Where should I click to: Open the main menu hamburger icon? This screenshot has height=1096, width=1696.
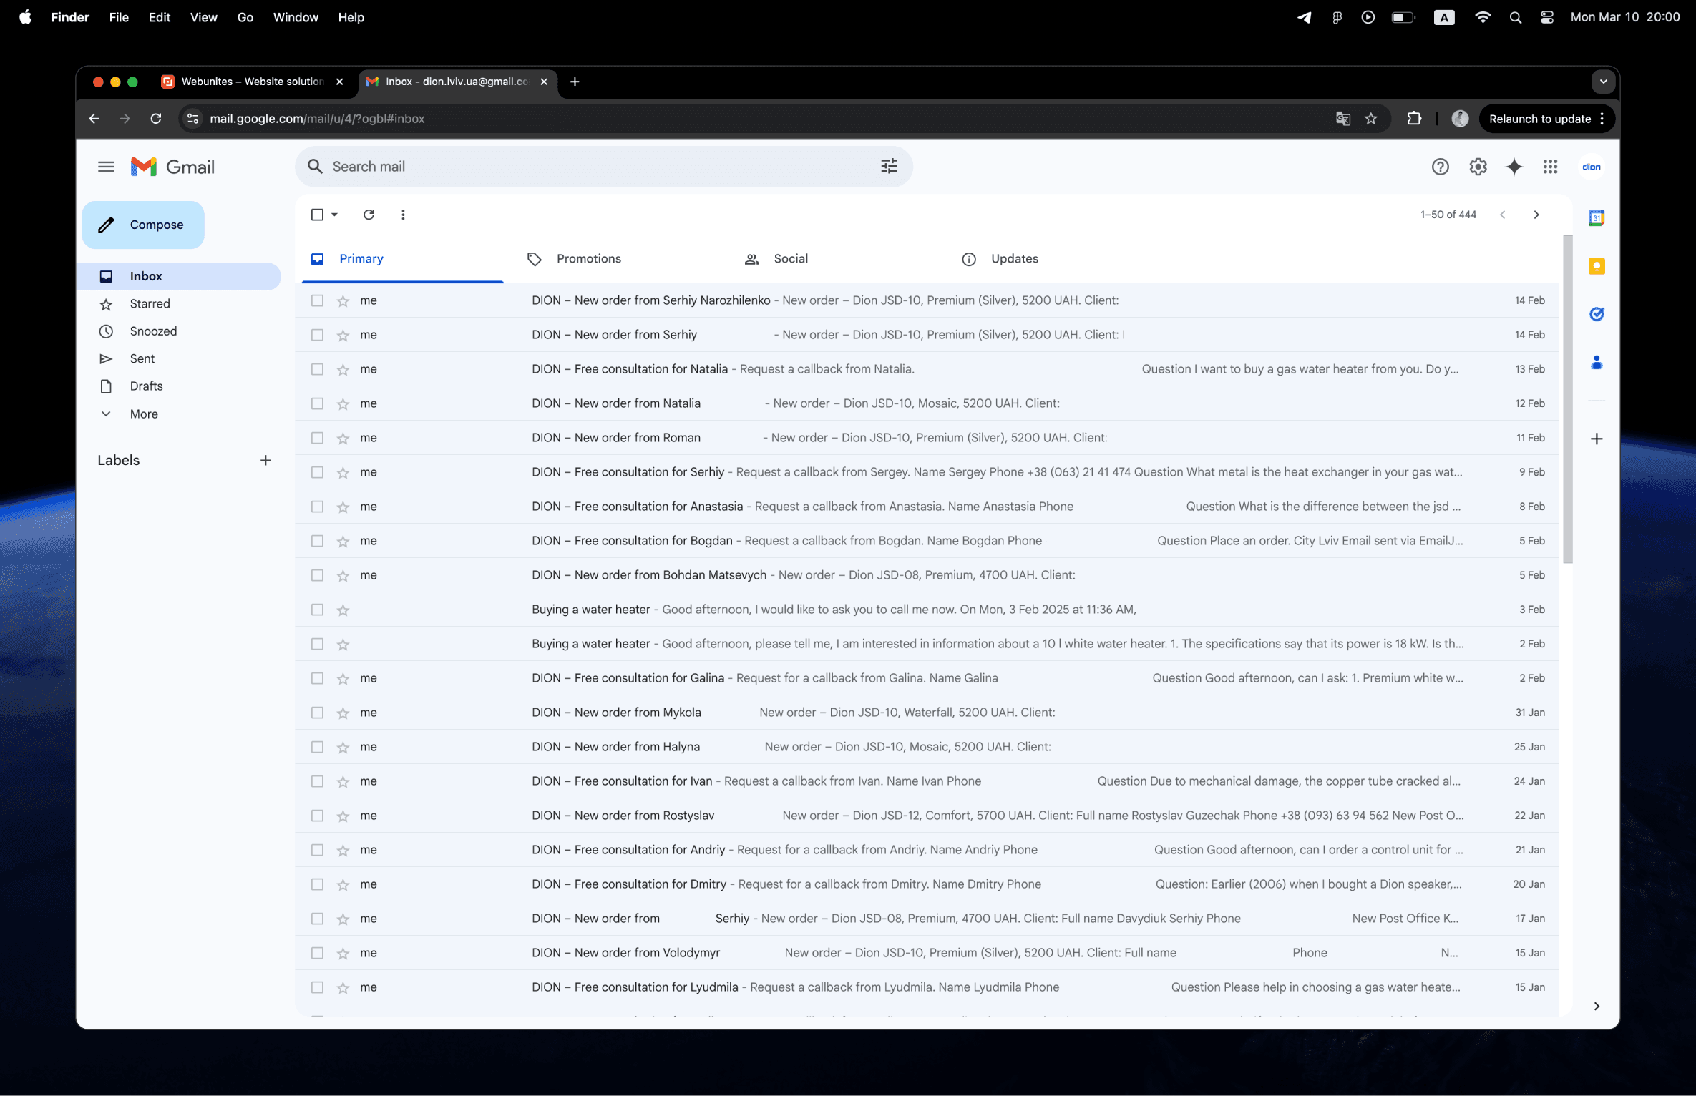coord(106,167)
